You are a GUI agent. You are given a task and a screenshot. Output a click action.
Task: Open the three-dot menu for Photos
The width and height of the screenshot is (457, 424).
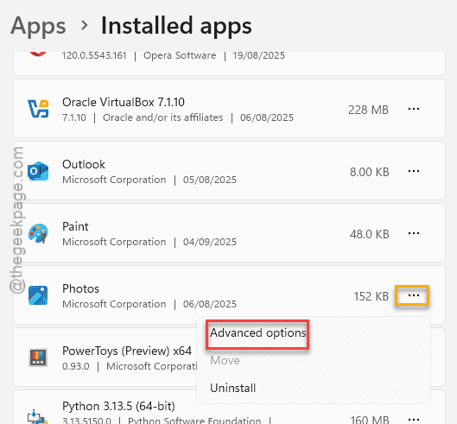click(x=414, y=295)
